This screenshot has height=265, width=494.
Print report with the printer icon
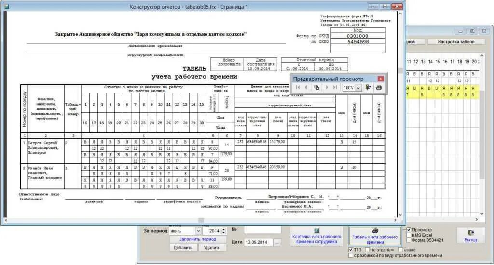(x=379, y=87)
